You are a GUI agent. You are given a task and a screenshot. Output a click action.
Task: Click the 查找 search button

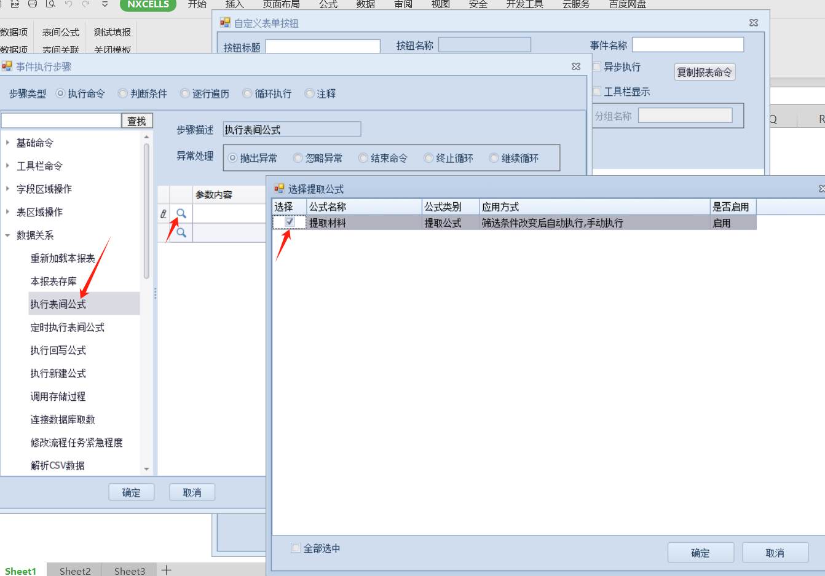136,121
